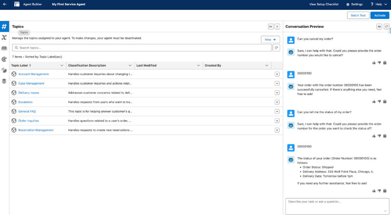The height and width of the screenshot is (215, 391).
Task: Refresh the topics list next to search
Action: tap(277, 48)
